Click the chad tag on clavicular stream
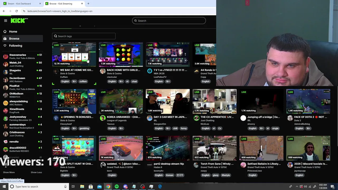Image resolution: width=338 pixels, height=190 pixels. click(134, 81)
